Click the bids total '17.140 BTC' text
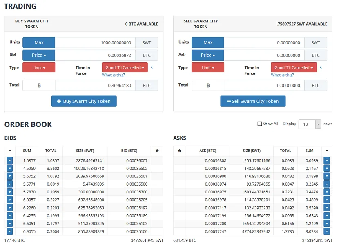 [14, 240]
